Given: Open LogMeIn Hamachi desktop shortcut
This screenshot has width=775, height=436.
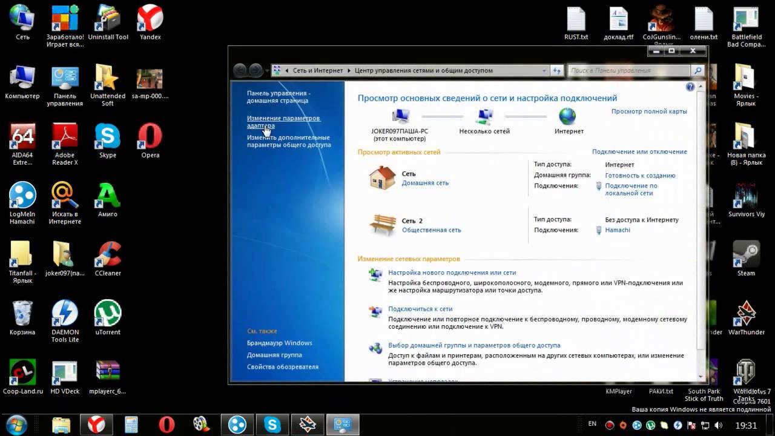Looking at the screenshot, I should 22,203.
